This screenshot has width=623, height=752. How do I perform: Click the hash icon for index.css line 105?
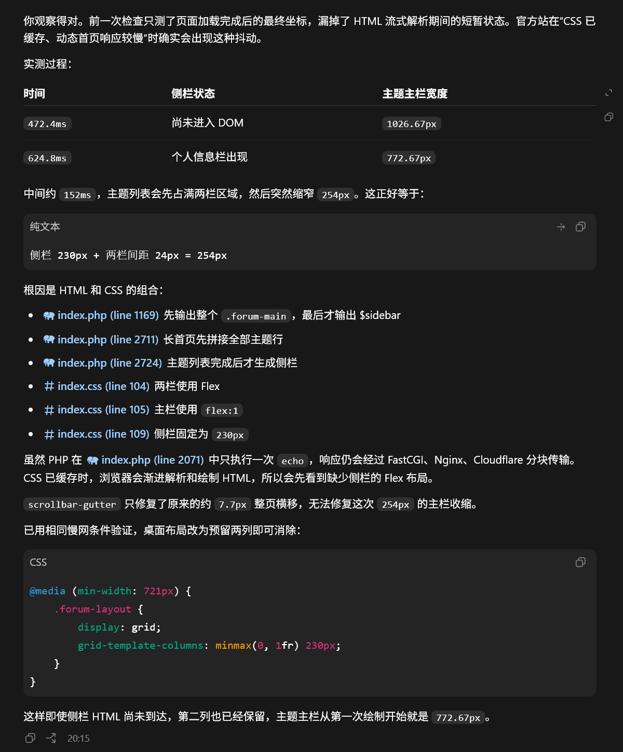click(x=49, y=410)
